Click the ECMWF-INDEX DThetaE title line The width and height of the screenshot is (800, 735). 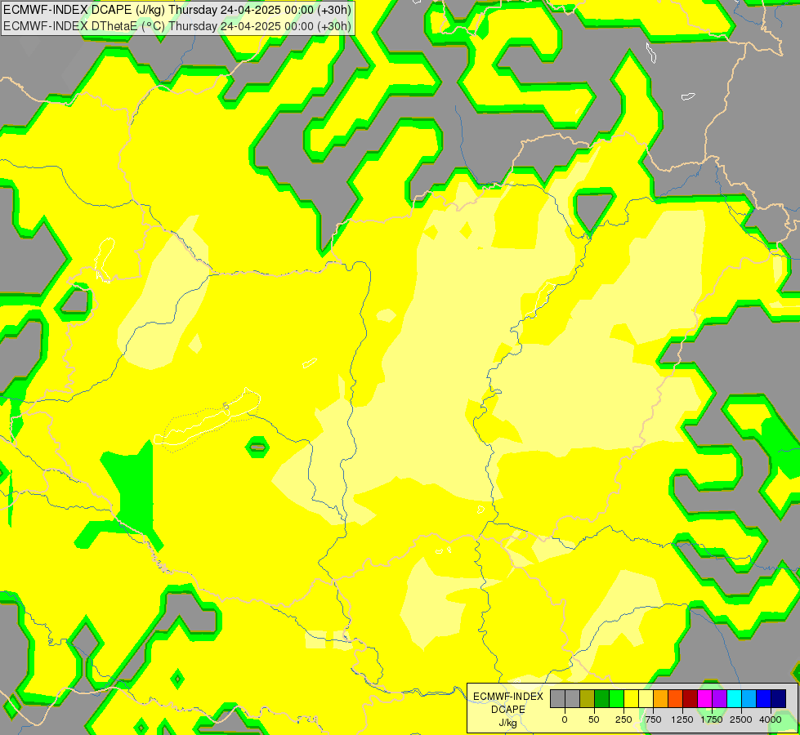pyautogui.click(x=177, y=26)
